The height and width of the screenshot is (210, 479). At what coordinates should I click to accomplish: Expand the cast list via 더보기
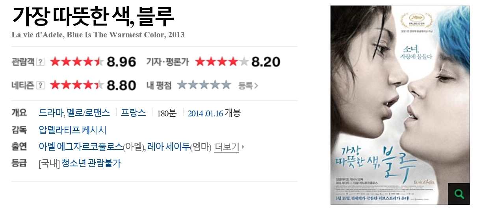tap(227, 147)
